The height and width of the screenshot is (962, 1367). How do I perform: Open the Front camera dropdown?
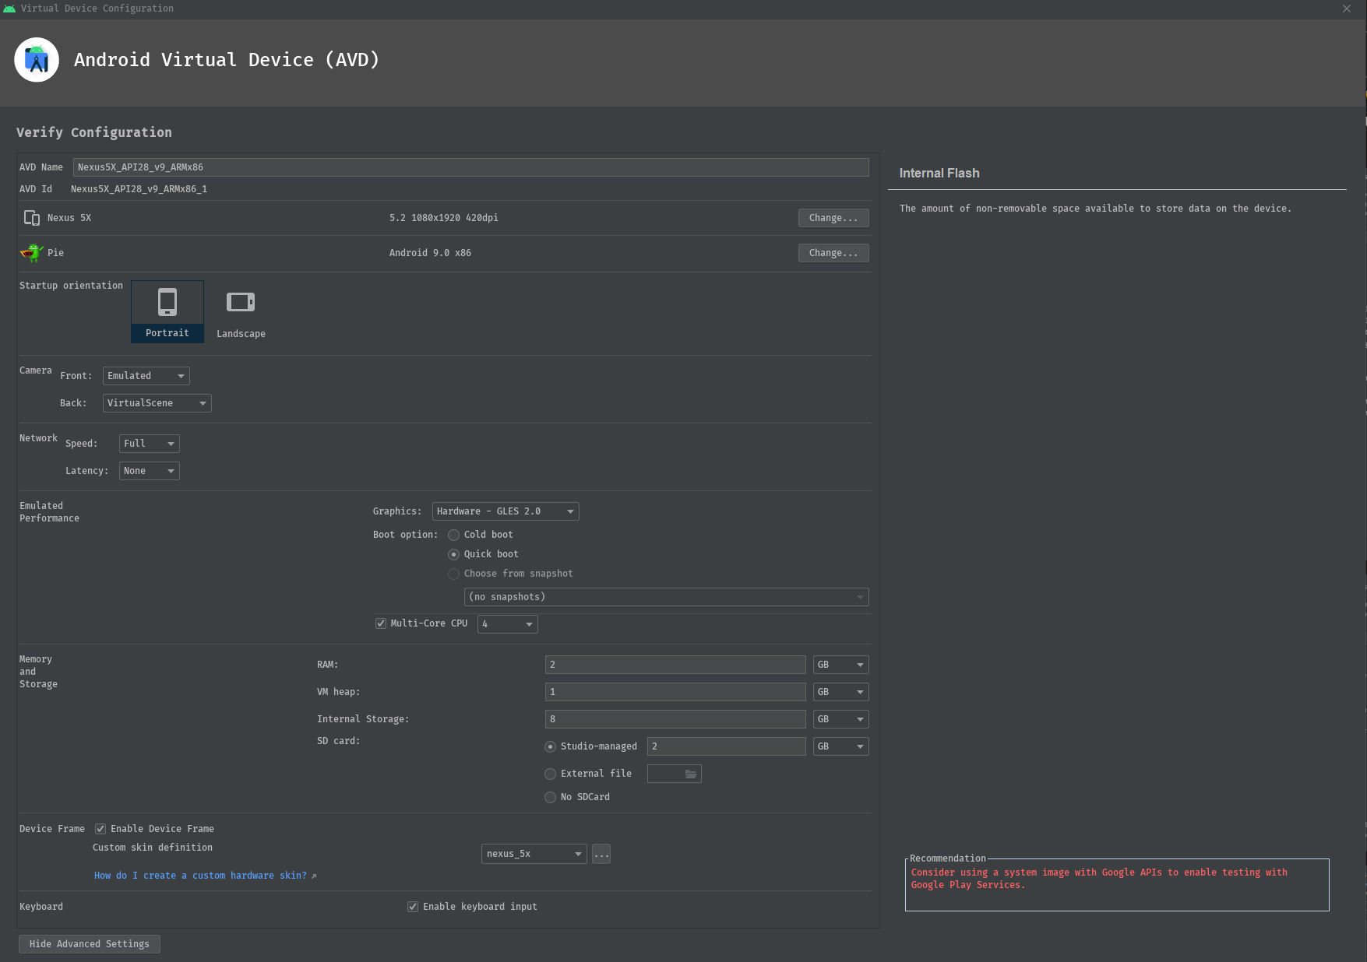[146, 376]
